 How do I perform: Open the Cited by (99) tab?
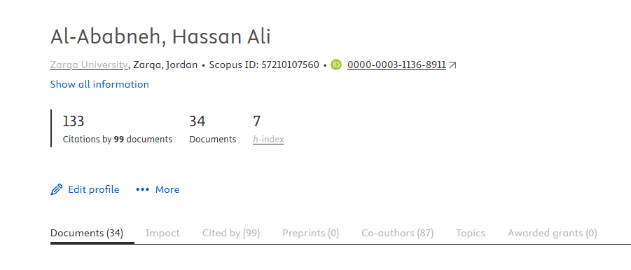[x=231, y=233]
